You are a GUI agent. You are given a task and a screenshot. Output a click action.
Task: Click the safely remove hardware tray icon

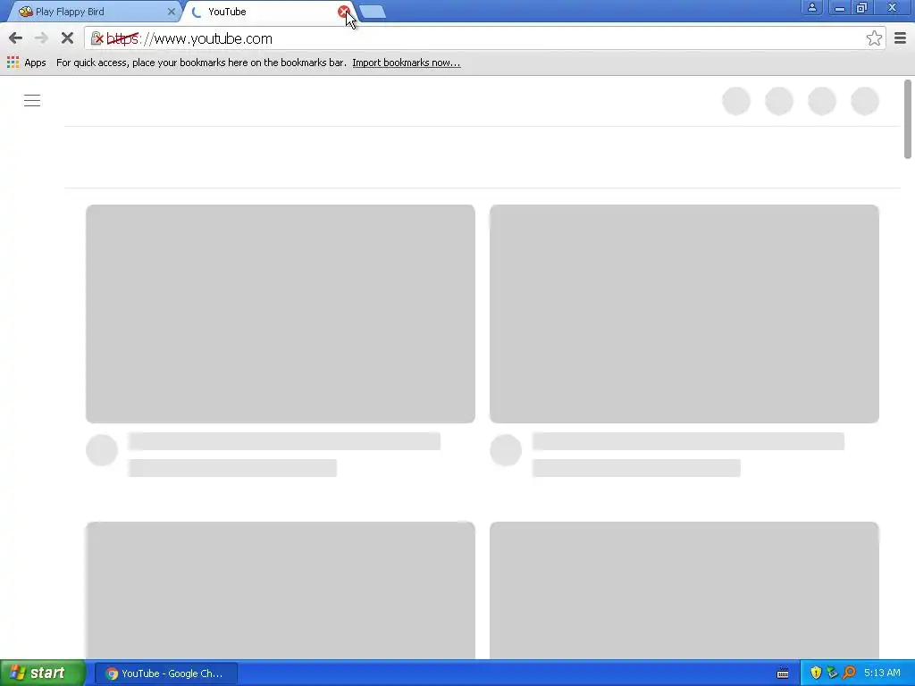832,673
